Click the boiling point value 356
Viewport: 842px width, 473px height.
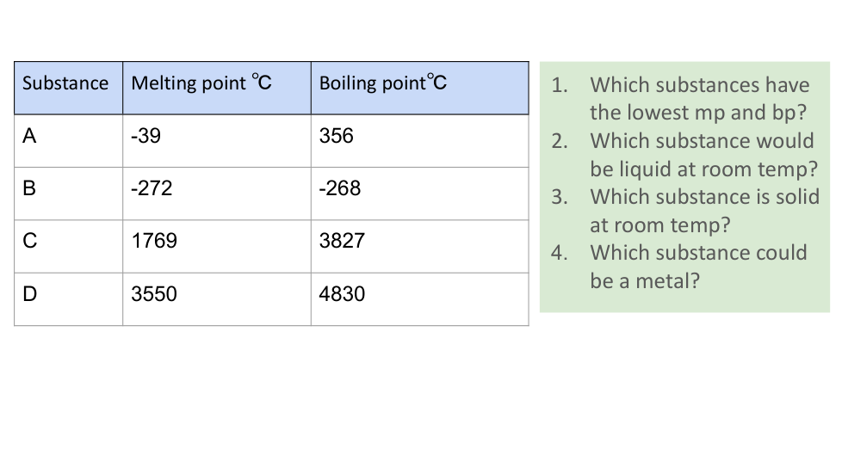tap(336, 137)
